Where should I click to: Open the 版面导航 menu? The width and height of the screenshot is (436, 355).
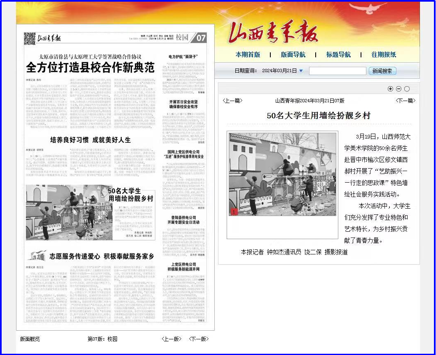(x=293, y=54)
